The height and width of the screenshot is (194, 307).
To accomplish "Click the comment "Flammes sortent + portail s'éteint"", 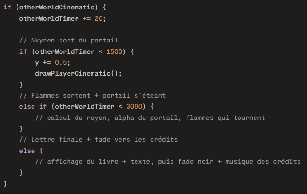I will [x=86, y=94].
